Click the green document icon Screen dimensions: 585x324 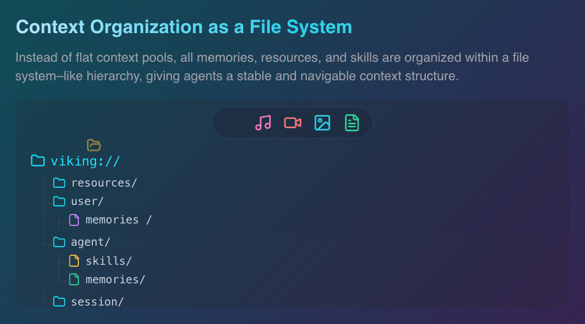tap(351, 123)
